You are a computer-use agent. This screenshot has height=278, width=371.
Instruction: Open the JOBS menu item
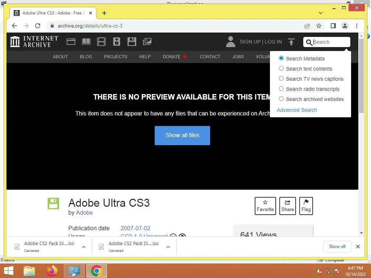(238, 57)
